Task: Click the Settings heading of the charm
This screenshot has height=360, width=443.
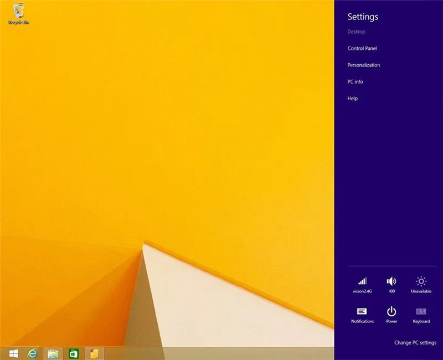Action: coord(363,17)
